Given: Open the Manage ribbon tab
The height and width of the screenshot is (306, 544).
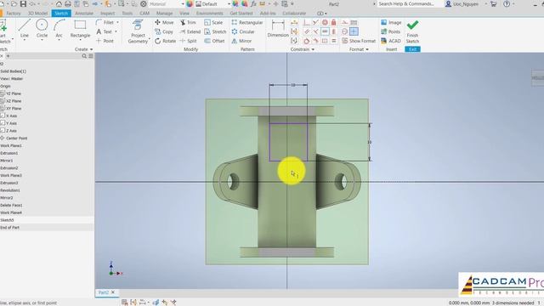Looking at the screenshot, I should tap(164, 14).
